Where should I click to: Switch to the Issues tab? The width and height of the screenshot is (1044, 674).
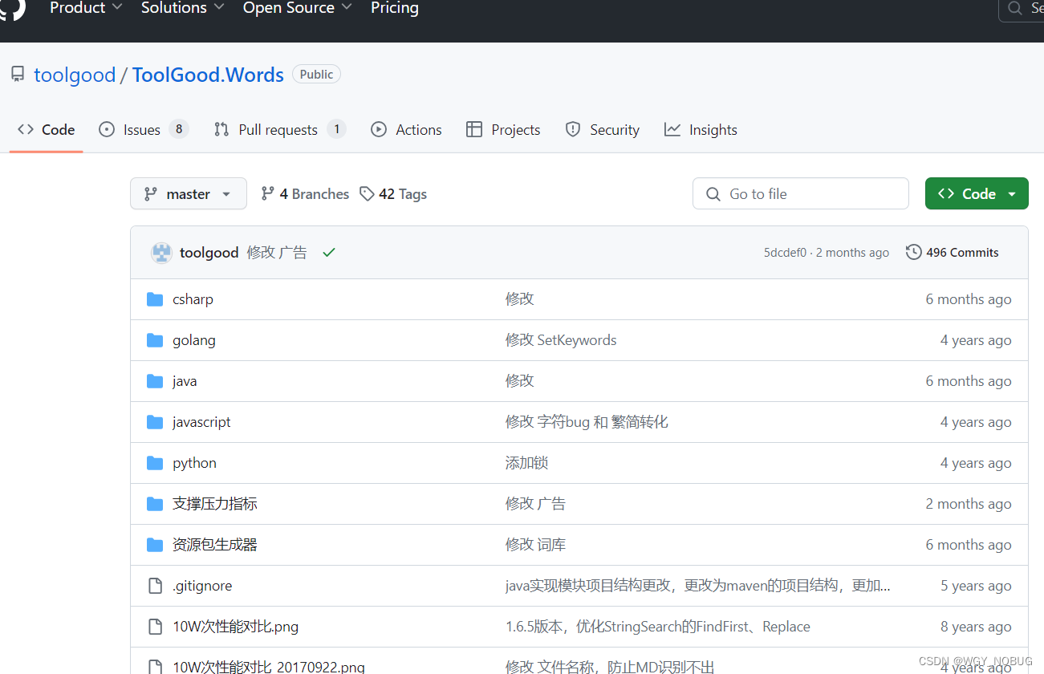(x=144, y=129)
